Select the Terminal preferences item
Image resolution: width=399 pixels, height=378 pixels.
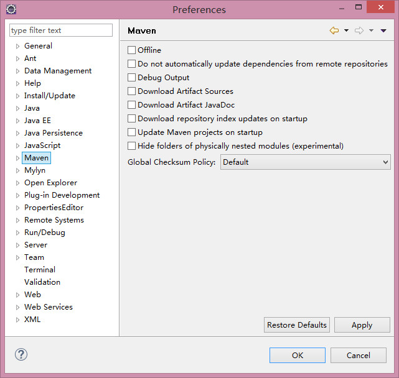(40, 270)
